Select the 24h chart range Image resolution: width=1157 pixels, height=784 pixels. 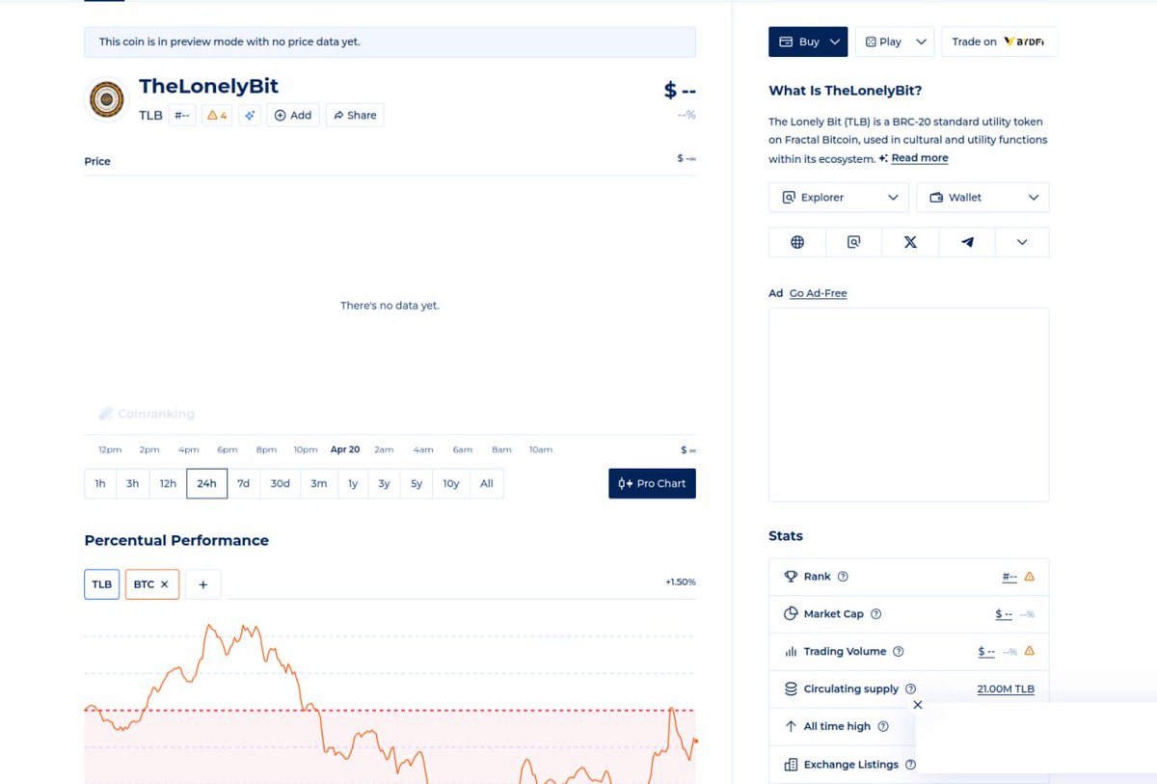[206, 483]
